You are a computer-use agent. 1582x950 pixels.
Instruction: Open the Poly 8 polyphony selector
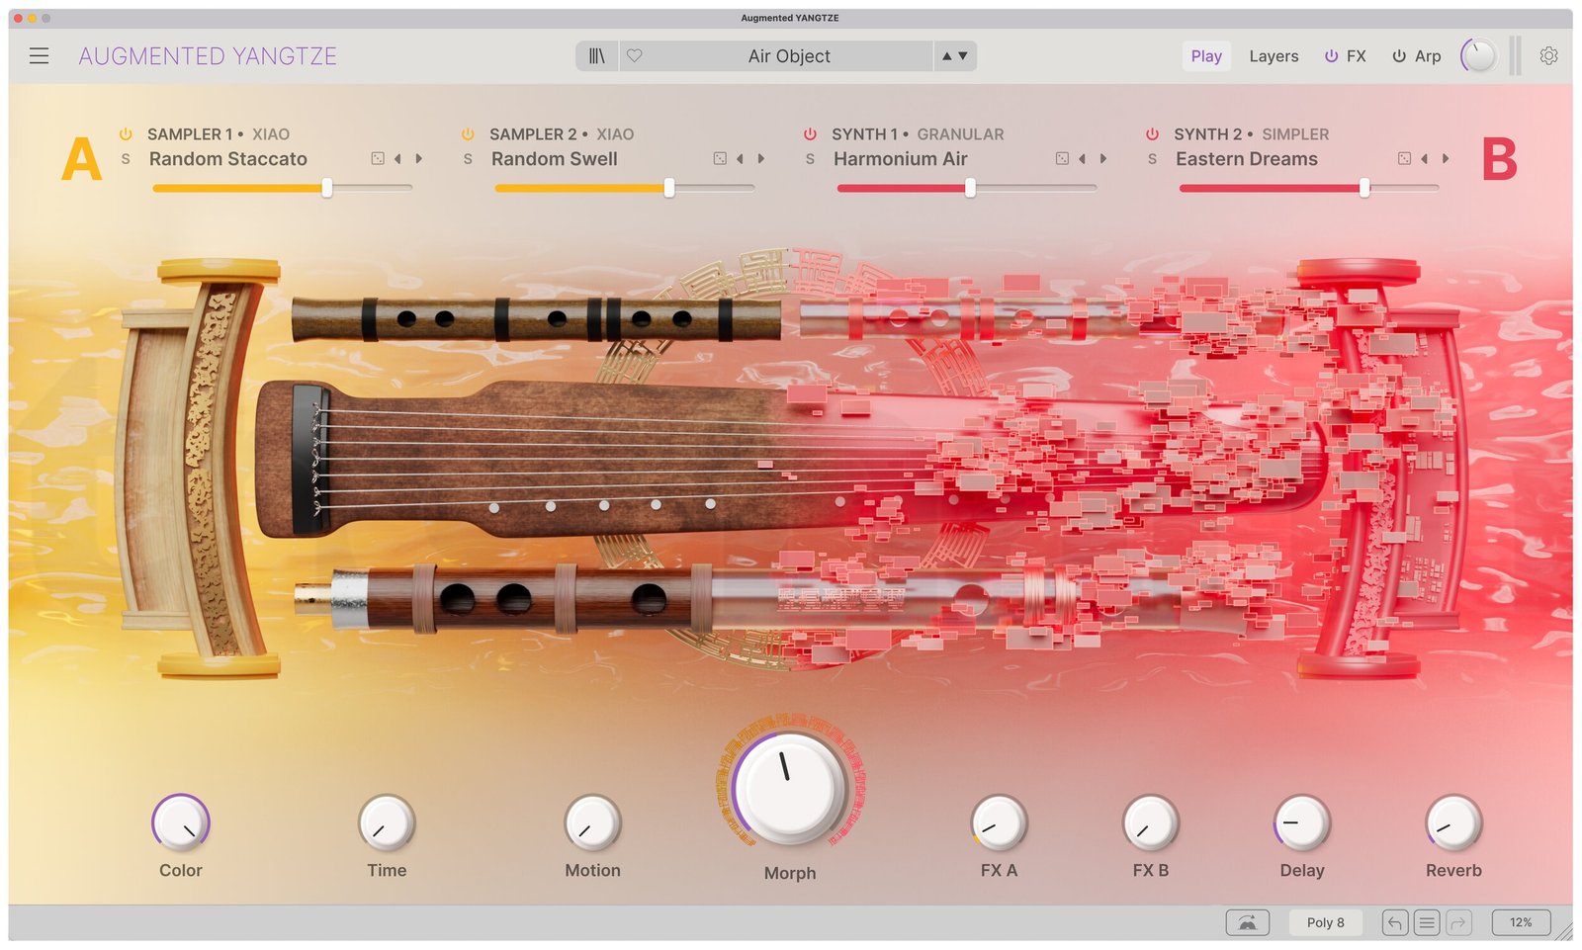click(1325, 922)
